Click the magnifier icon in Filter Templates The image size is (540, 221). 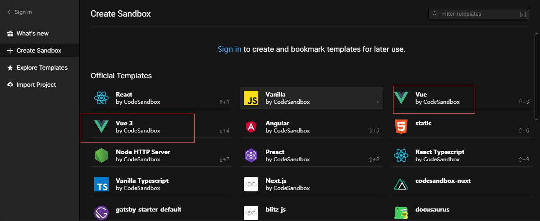pyautogui.click(x=435, y=14)
